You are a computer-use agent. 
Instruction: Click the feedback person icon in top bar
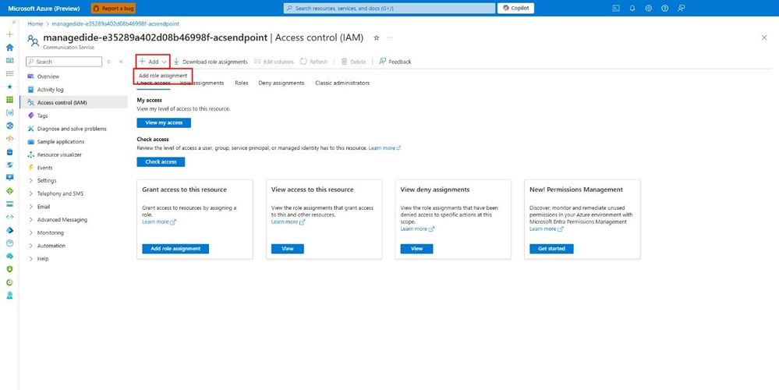681,8
